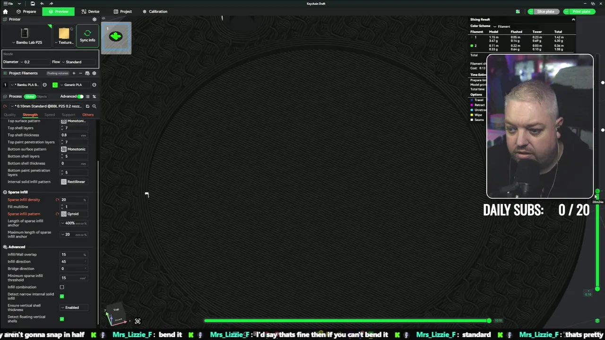Switch process scope to Global
The image size is (605, 340).
[x=30, y=96]
